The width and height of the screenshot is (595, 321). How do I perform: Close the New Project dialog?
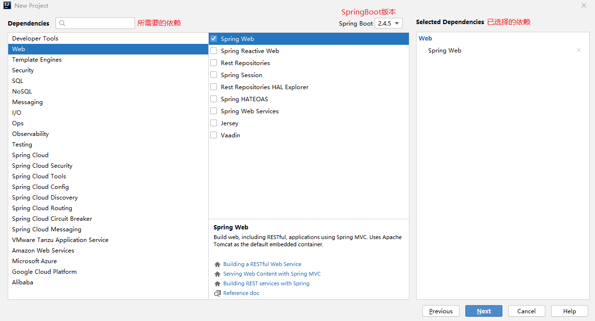tap(584, 6)
